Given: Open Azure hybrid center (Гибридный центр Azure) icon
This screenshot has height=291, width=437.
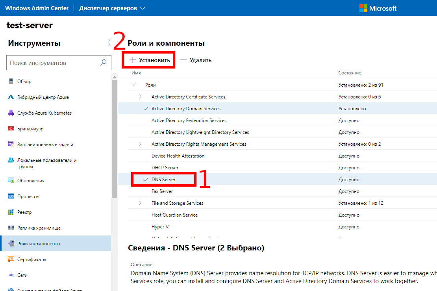Looking at the screenshot, I should (x=11, y=97).
